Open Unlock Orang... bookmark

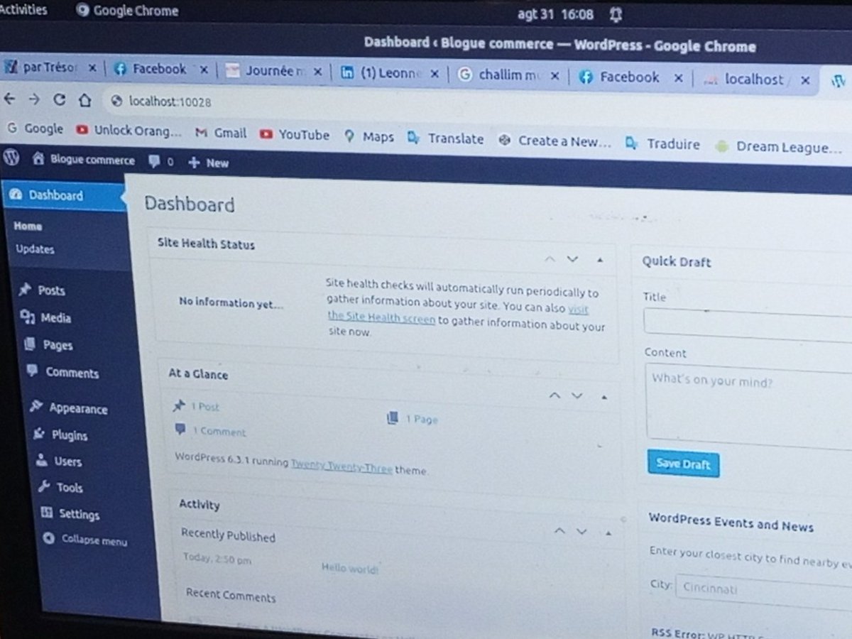[129, 131]
